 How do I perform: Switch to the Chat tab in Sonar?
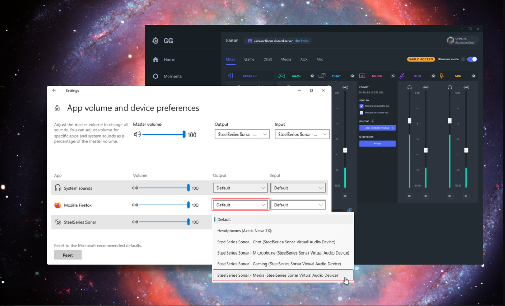[268, 59]
